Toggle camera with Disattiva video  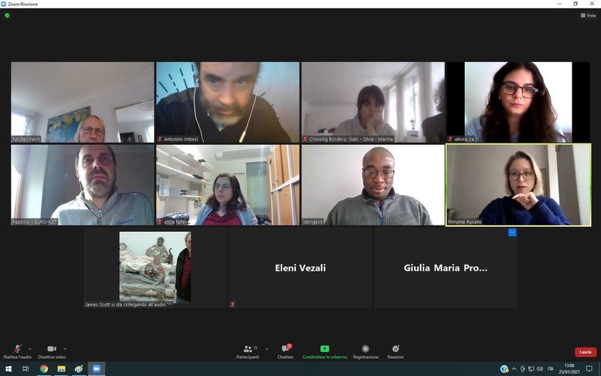point(52,351)
